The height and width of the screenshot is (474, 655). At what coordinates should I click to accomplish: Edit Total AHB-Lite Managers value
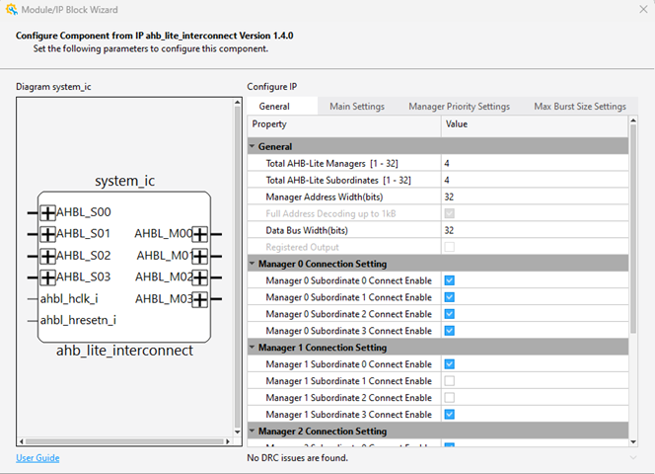pyautogui.click(x=535, y=163)
